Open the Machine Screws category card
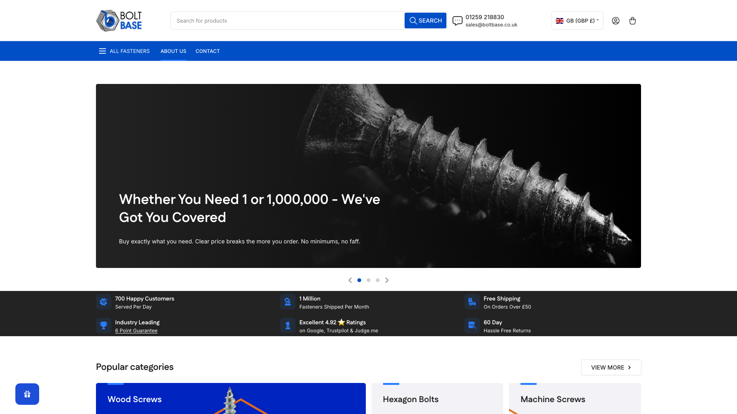 click(x=575, y=399)
